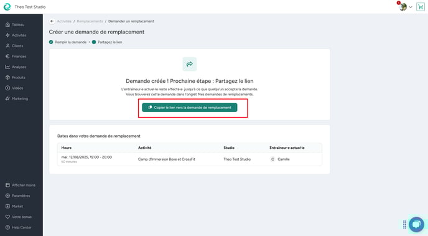Open the Marketing megaphone icon
The width and height of the screenshot is (428, 236).
(7, 98)
